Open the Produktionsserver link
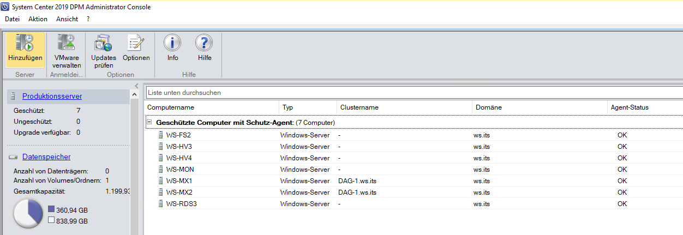 coord(52,96)
